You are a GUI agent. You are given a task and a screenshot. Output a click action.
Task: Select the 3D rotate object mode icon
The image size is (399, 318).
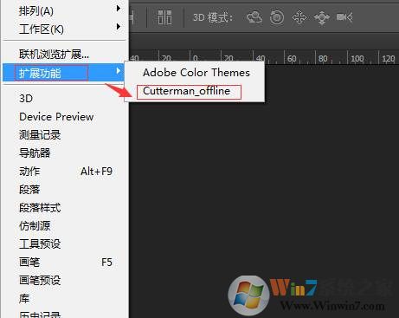coord(254,17)
